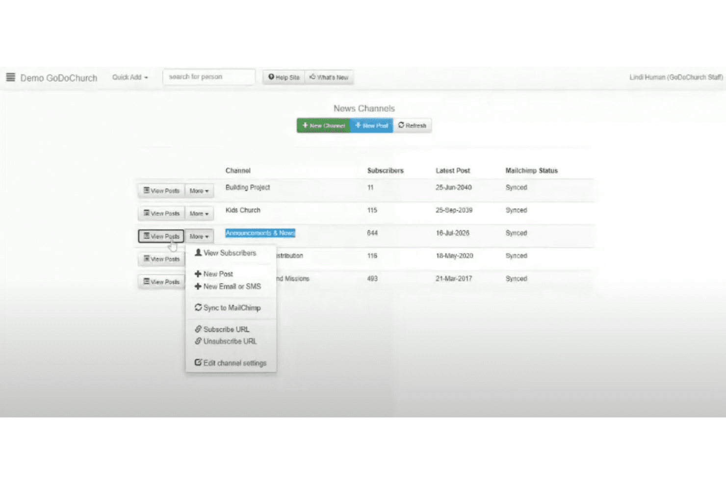This screenshot has width=726, height=484.
Task: Click the 25-Jun-2040 latest post date
Action: click(x=454, y=187)
